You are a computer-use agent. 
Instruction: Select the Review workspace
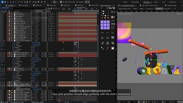(156, 2)
